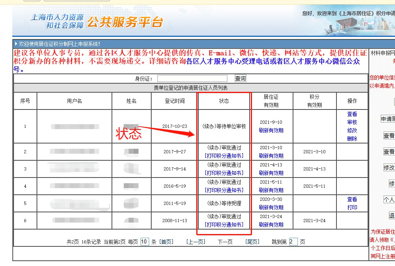Viewport: 395px width, 266px height.
Task: Click 审核 link in row 1
Action: (352, 122)
